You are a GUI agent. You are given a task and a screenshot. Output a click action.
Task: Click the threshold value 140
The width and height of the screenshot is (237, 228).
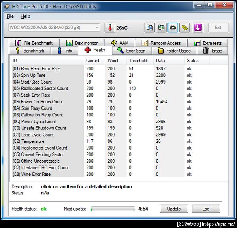132,89
